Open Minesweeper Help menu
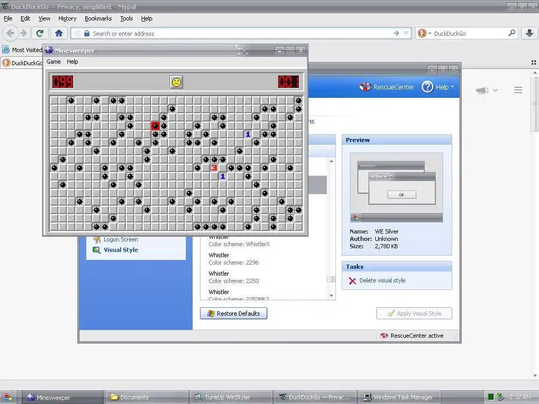Image resolution: width=539 pixels, height=404 pixels. pos(73,62)
